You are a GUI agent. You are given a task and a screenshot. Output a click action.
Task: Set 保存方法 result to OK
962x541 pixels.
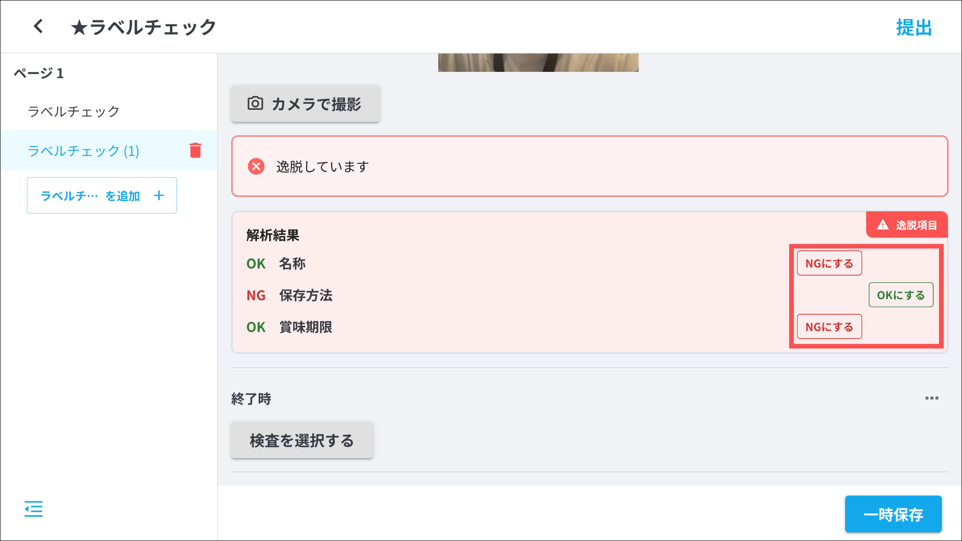click(x=900, y=295)
